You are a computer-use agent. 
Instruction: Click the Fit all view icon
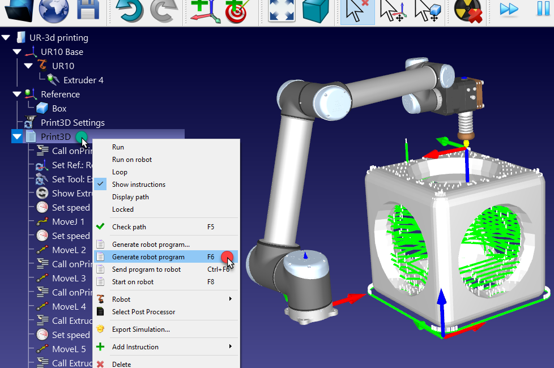(282, 10)
